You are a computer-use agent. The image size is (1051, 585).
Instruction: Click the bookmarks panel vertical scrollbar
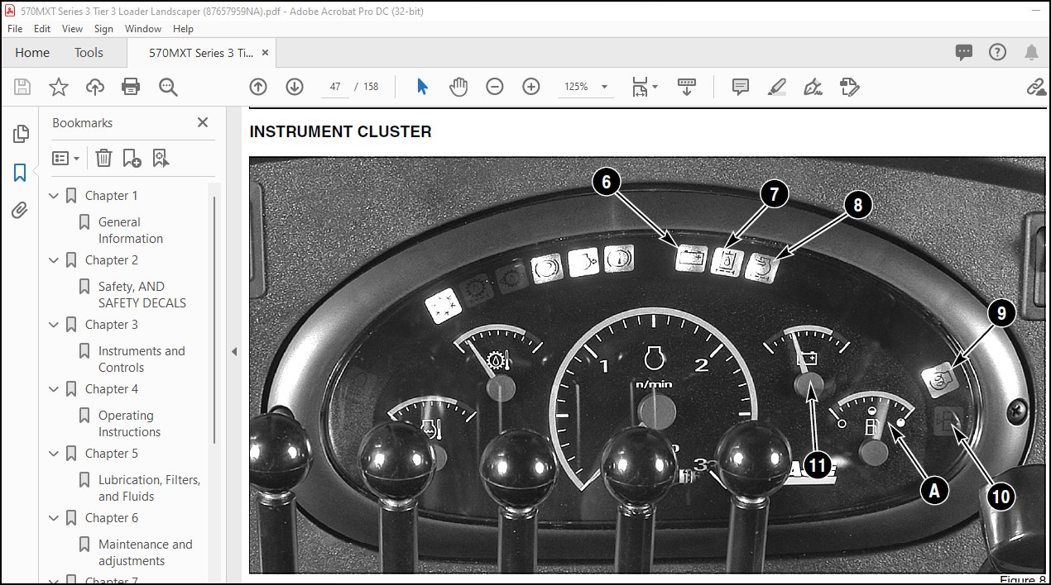point(214,319)
